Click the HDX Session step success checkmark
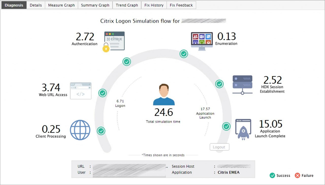The image size is (325, 185). click(x=219, y=84)
